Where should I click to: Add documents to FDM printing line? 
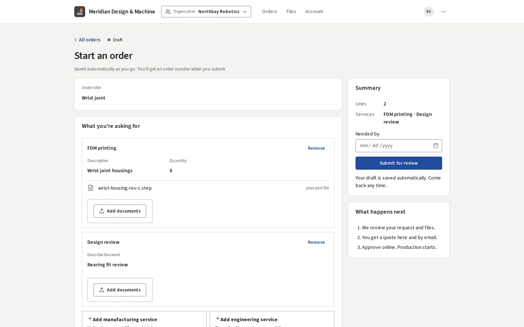pyautogui.click(x=120, y=211)
